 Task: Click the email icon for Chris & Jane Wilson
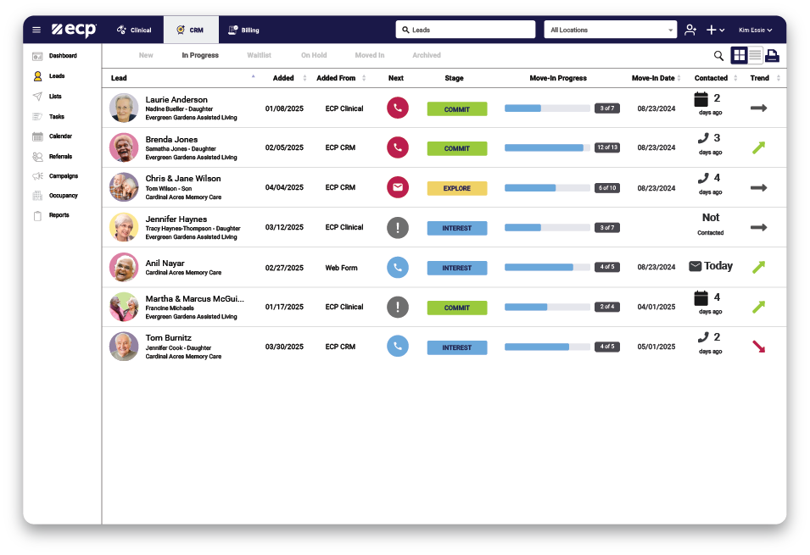pos(397,187)
